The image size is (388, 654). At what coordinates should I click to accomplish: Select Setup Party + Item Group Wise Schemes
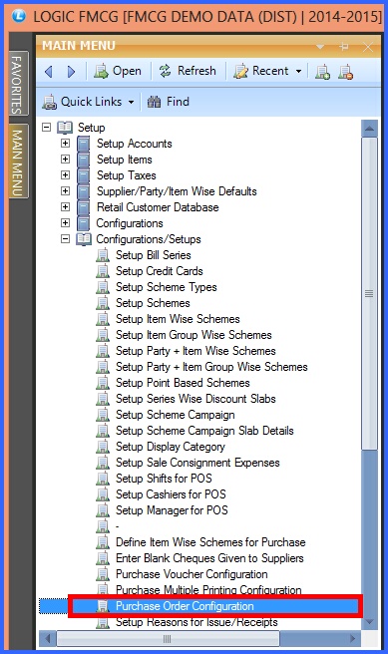coord(211,367)
